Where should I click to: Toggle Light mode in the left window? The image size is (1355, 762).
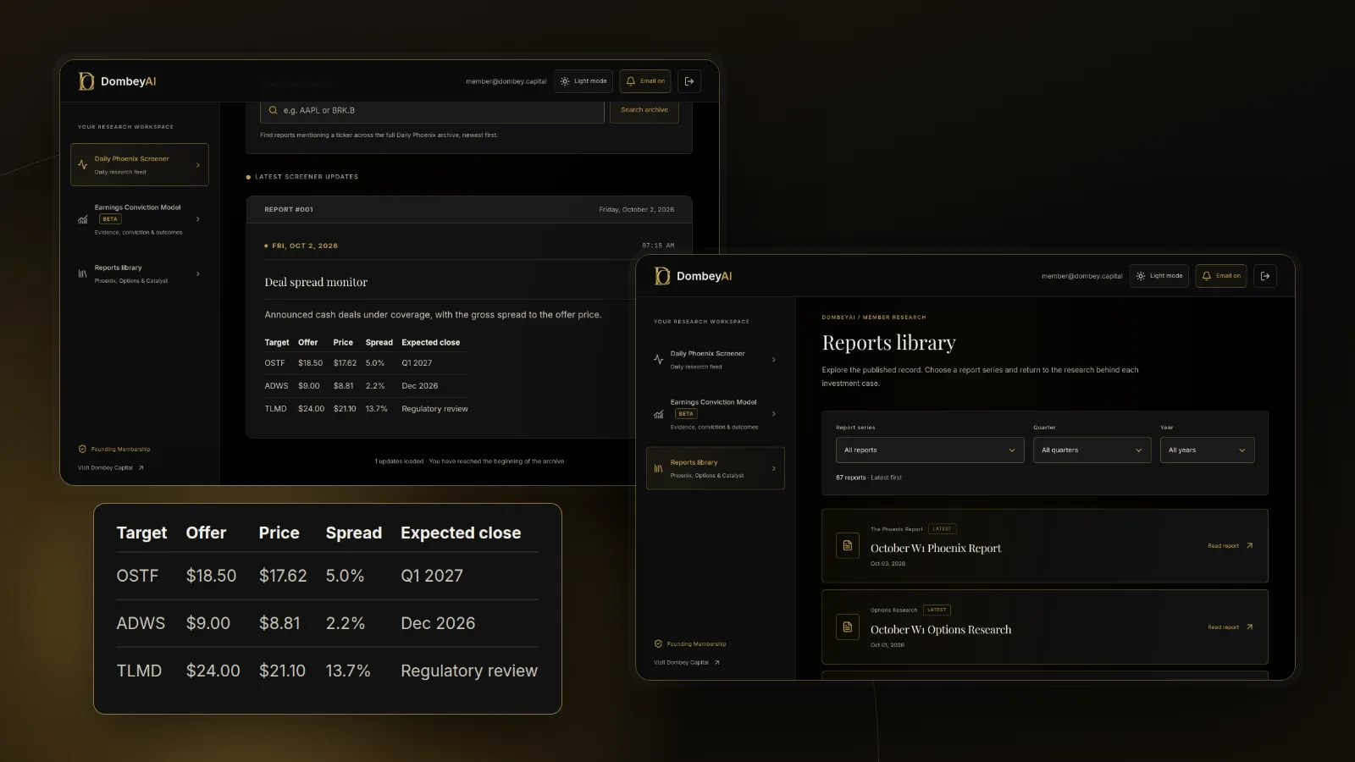click(x=583, y=81)
